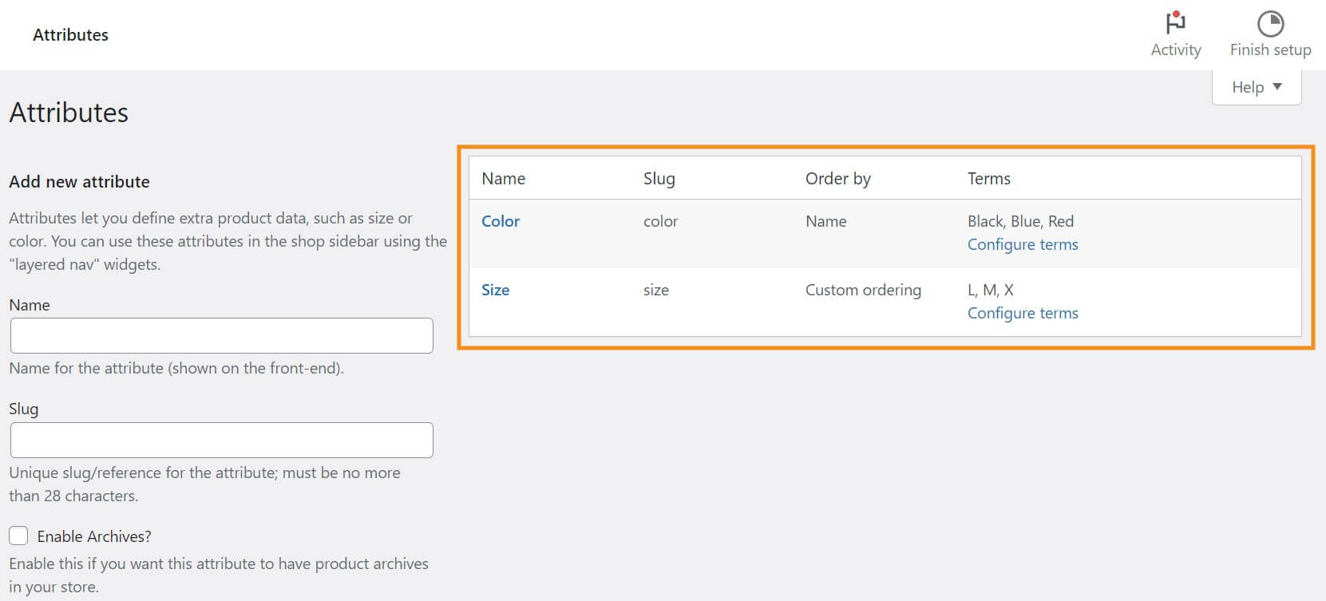
Task: Click the Finish setup progress icon
Action: click(1270, 23)
